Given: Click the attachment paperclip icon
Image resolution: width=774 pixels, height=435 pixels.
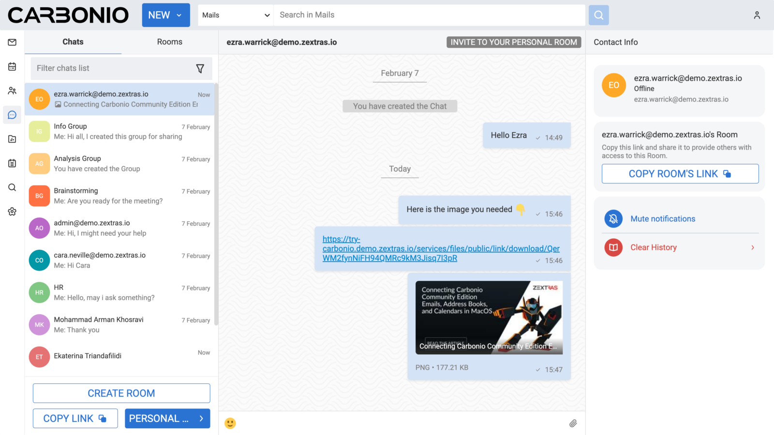Looking at the screenshot, I should 573,423.
